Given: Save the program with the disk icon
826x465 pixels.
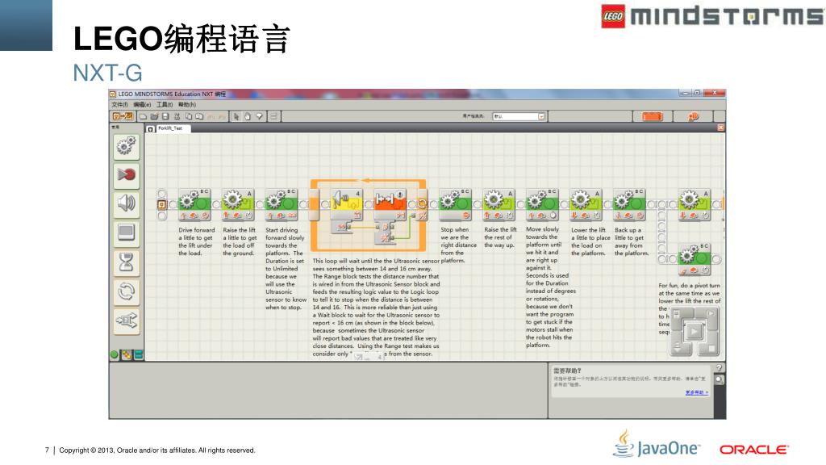Looking at the screenshot, I should click(x=165, y=116).
